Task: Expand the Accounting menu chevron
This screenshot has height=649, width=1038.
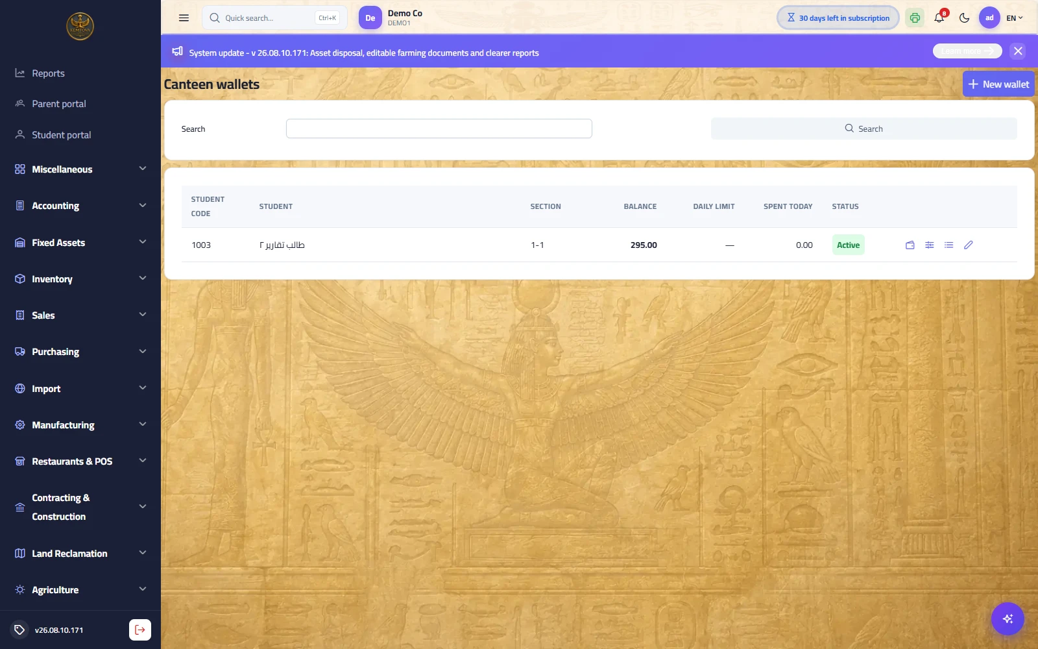Action: point(143,206)
